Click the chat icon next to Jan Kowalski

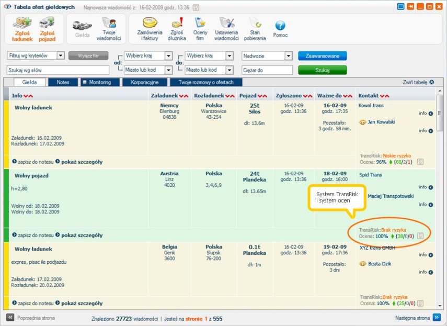(x=362, y=122)
